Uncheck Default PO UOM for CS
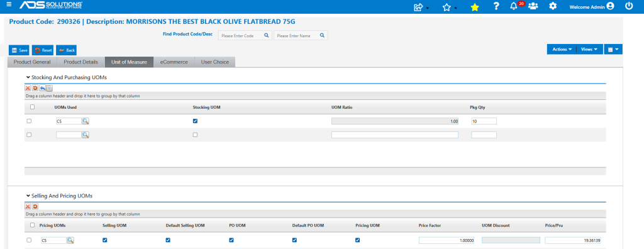644x249 pixels. click(294, 240)
